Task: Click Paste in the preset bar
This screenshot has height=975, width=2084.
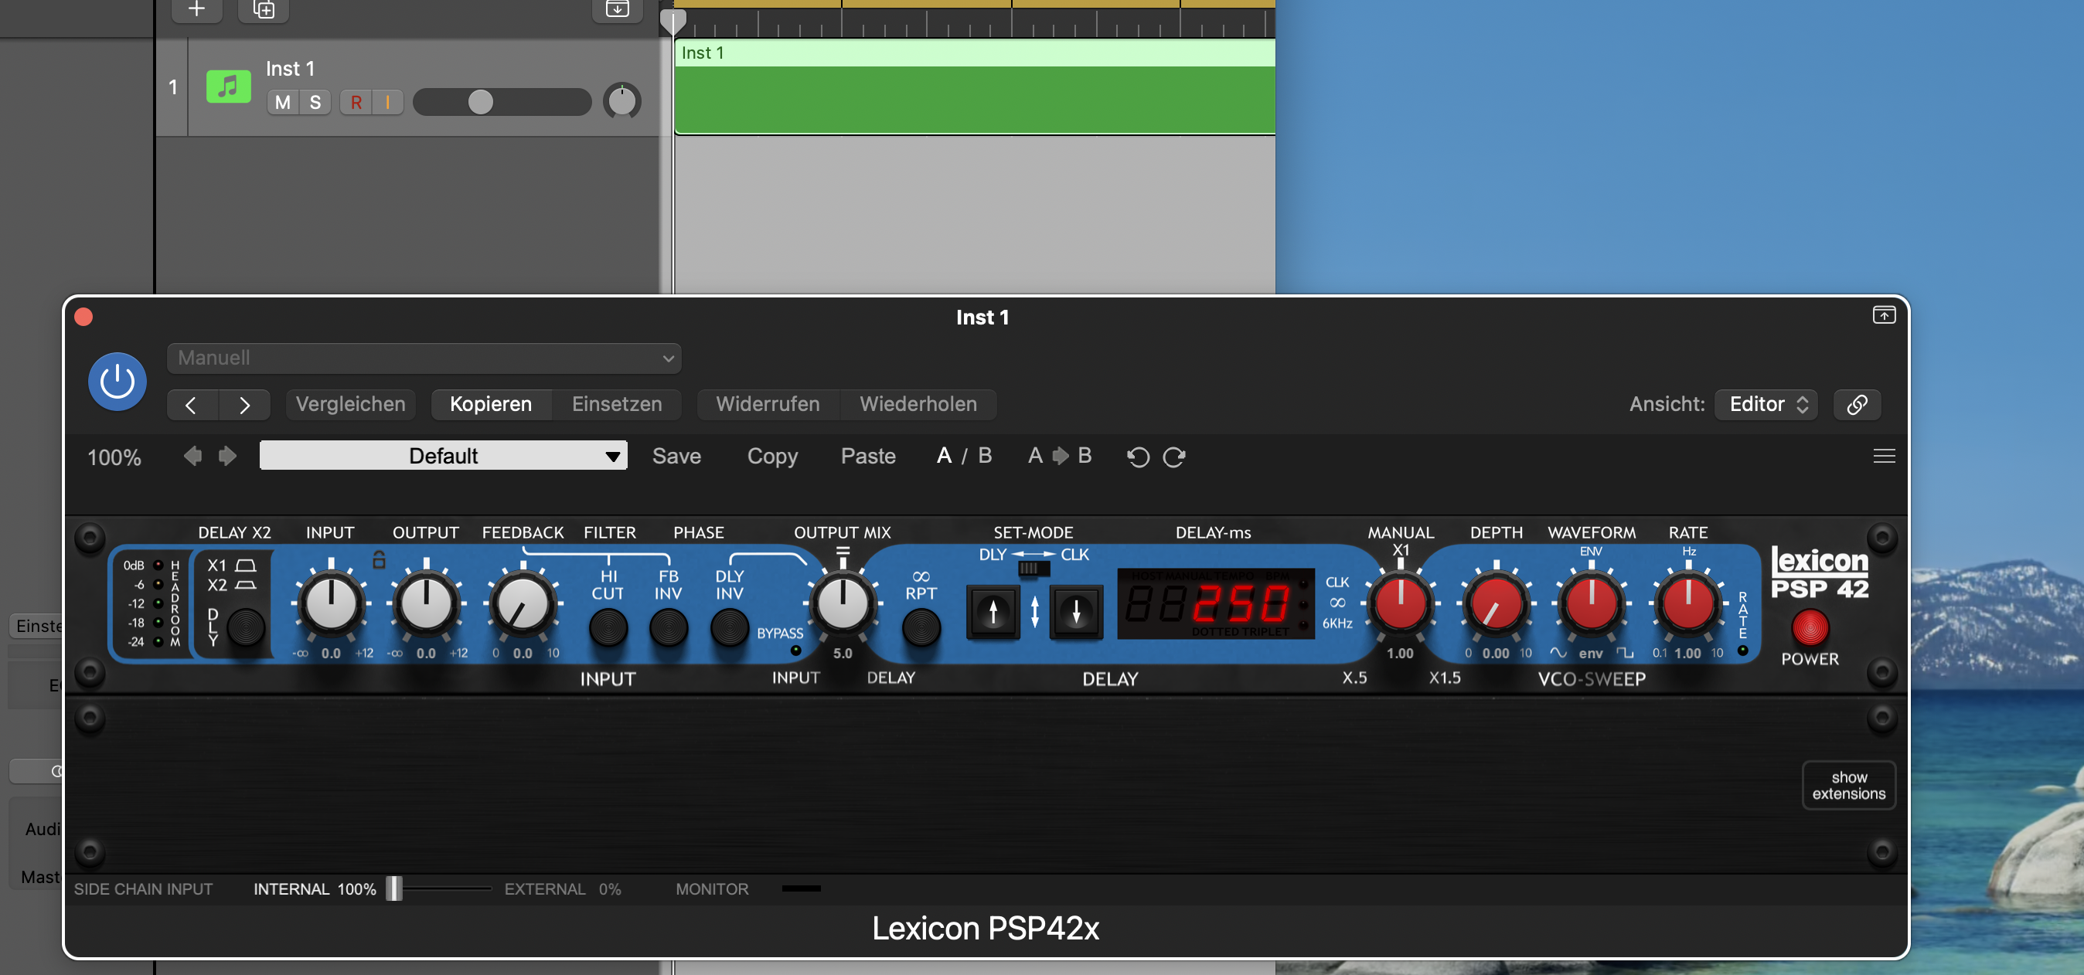Action: click(x=868, y=456)
